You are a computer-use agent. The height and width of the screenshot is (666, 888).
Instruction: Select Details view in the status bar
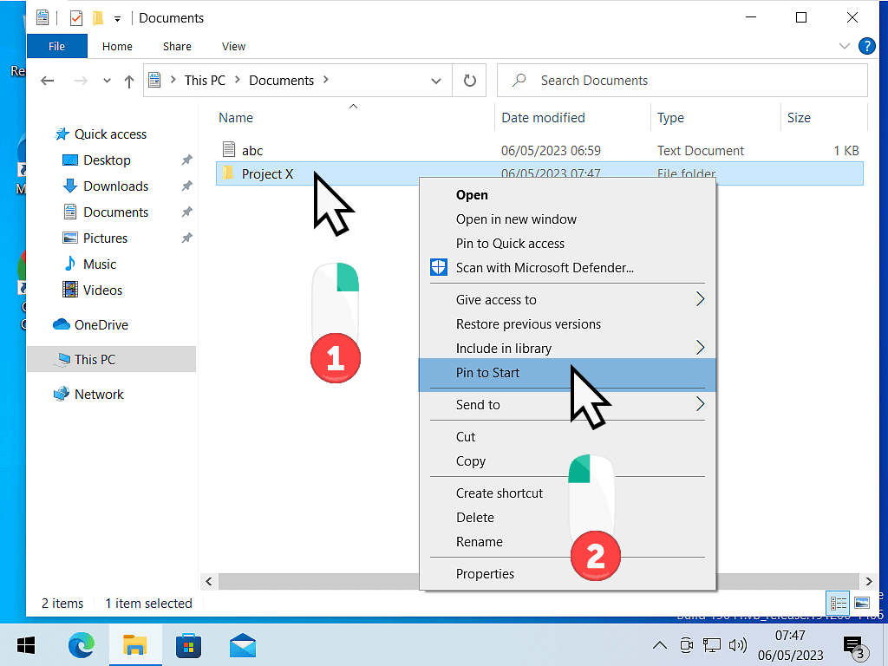(838, 603)
